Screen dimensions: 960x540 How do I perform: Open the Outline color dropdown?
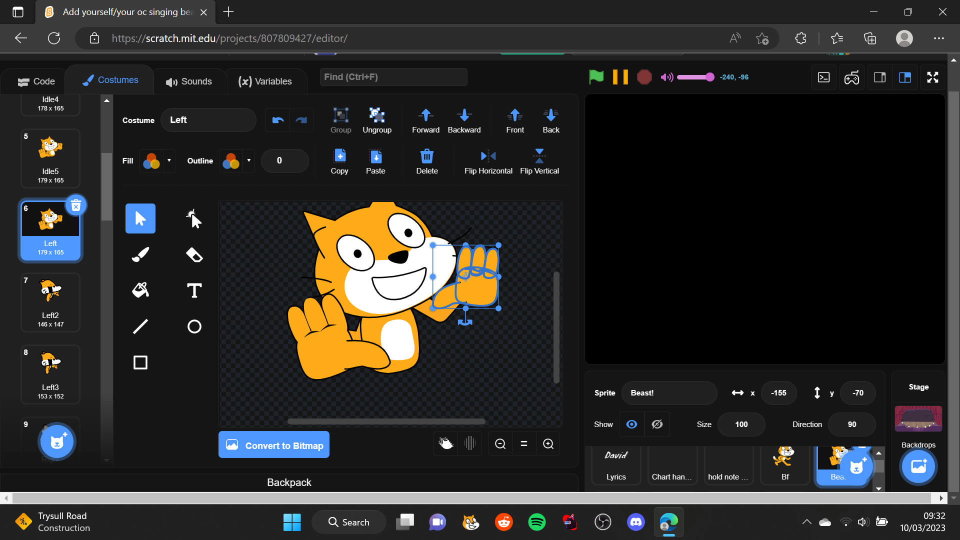pos(248,160)
